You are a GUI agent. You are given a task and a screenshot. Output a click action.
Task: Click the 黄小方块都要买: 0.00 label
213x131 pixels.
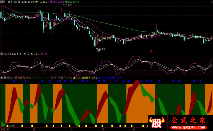[85, 78]
